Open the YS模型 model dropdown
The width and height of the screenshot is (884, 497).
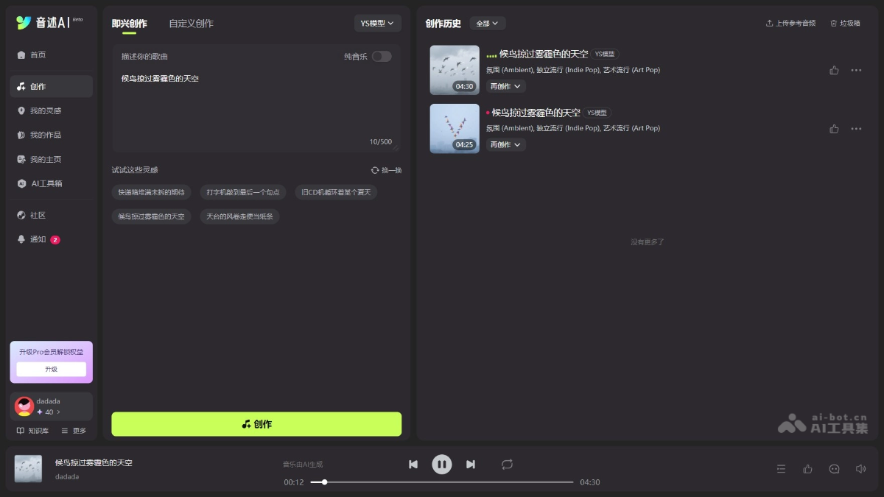[377, 23]
